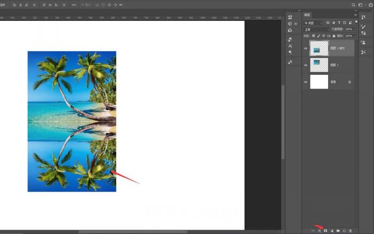
Task: Delete layer using the trash icon
Action: click(x=350, y=230)
